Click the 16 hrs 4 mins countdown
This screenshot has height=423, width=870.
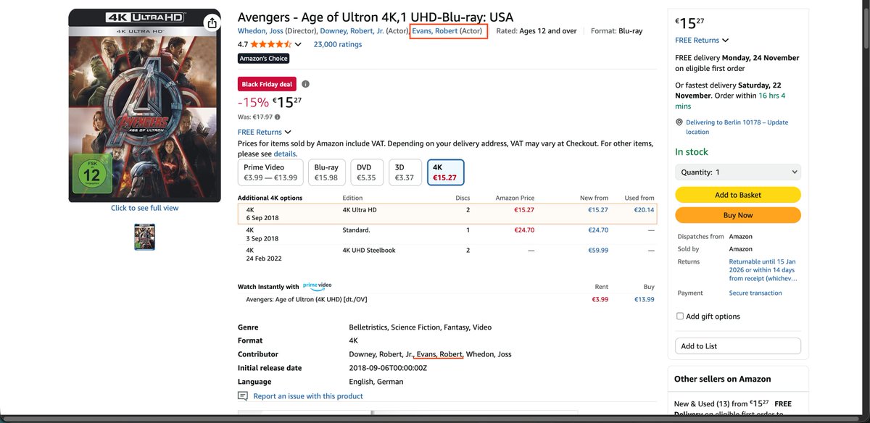tap(730, 101)
